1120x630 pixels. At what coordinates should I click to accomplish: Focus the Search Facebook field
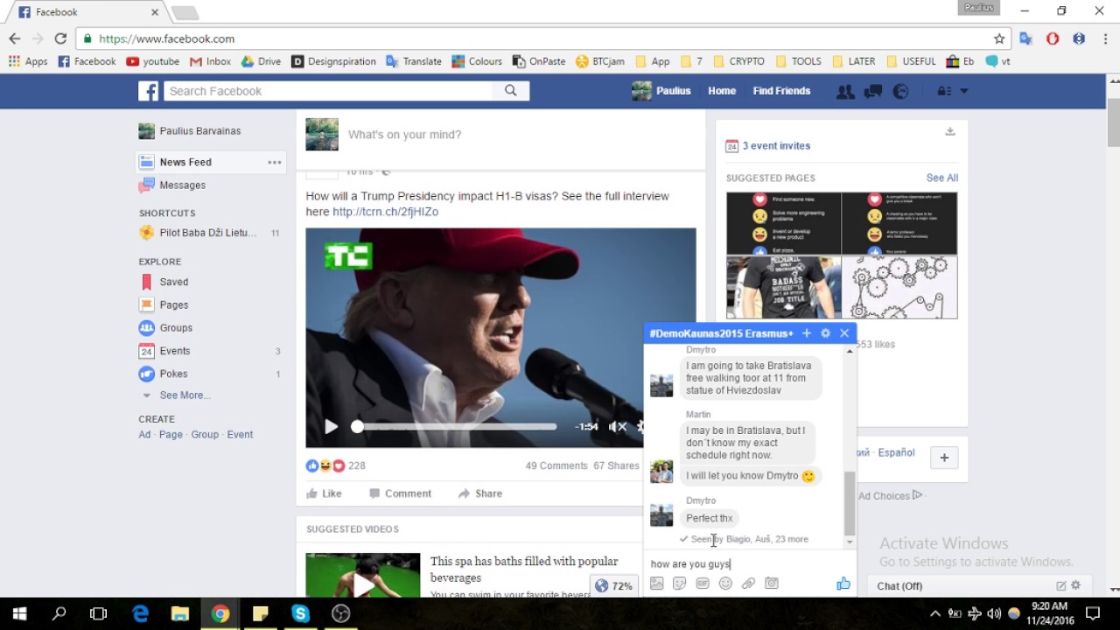[328, 91]
